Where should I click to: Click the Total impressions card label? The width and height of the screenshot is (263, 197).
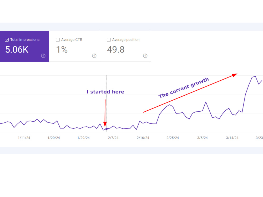point(25,40)
